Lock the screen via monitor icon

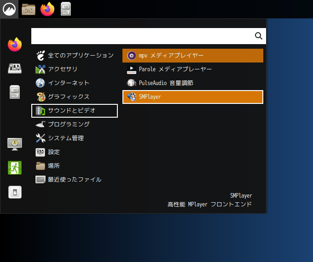click(15, 144)
